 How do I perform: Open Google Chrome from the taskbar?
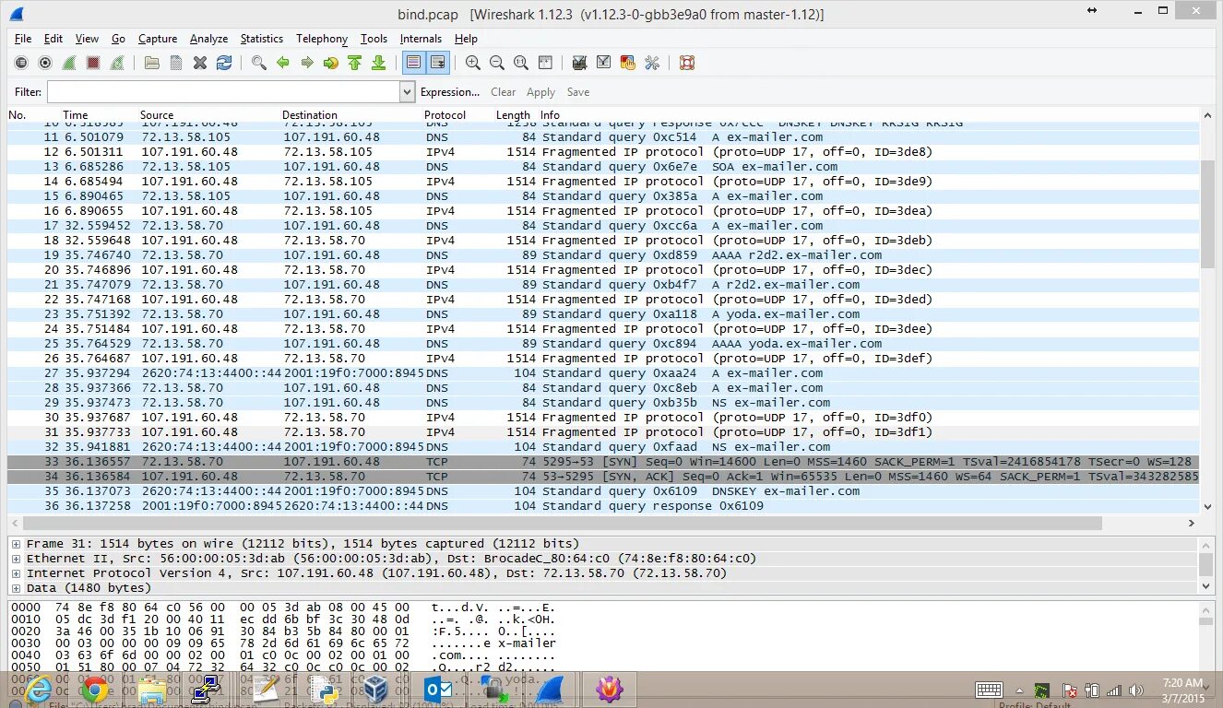click(x=94, y=690)
